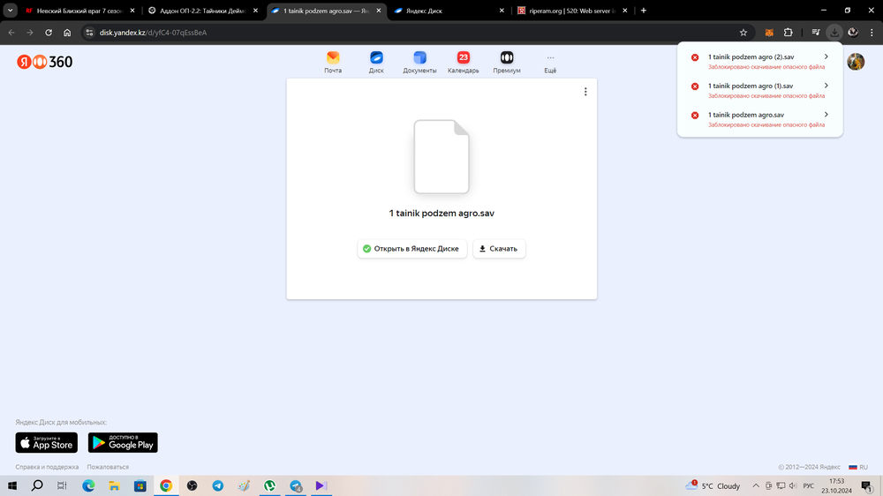Click Открыть в Яндекс Диске button
This screenshot has width=883, height=496.
coord(411,249)
